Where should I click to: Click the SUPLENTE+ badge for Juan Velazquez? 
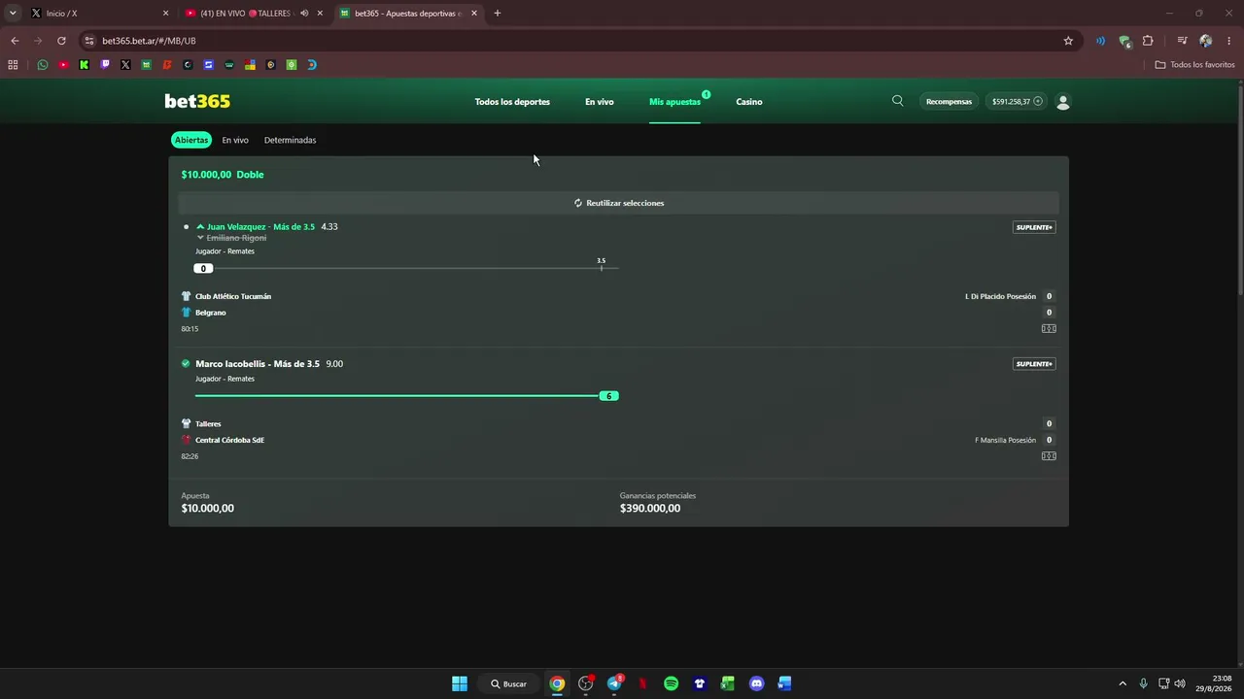(1034, 227)
